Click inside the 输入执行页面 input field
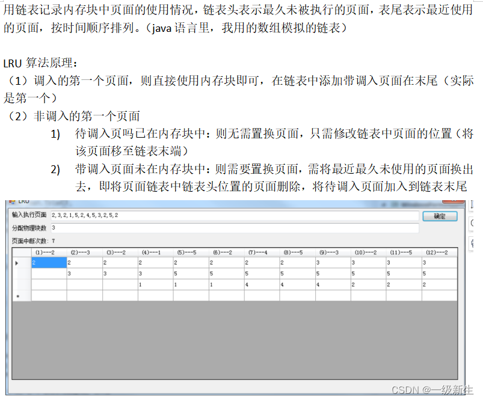This screenshot has height=401, width=483. (x=180, y=216)
